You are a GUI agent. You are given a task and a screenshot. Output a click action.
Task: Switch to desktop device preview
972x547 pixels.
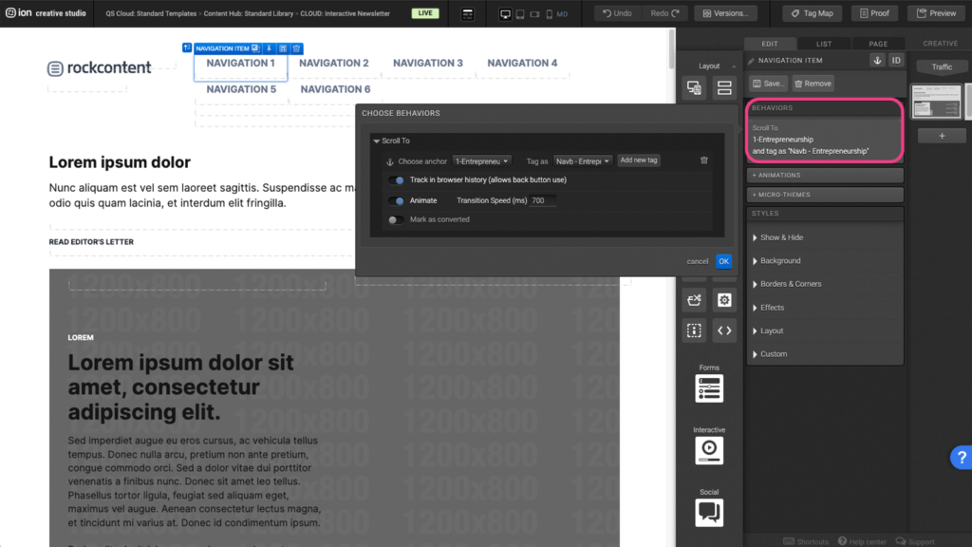(x=505, y=13)
